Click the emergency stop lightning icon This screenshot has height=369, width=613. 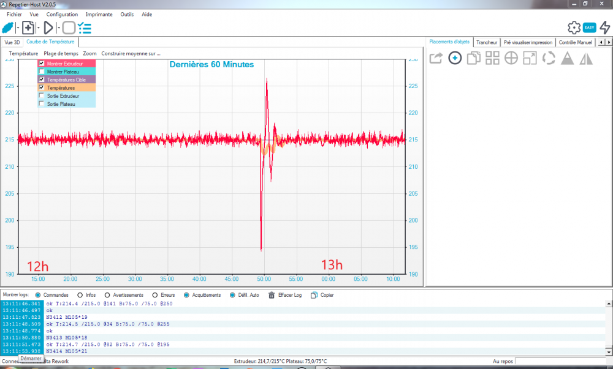click(605, 28)
